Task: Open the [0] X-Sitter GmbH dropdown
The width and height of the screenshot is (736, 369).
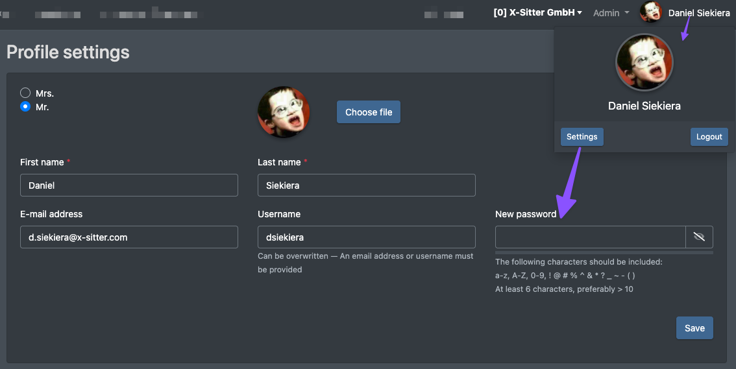Action: [537, 13]
